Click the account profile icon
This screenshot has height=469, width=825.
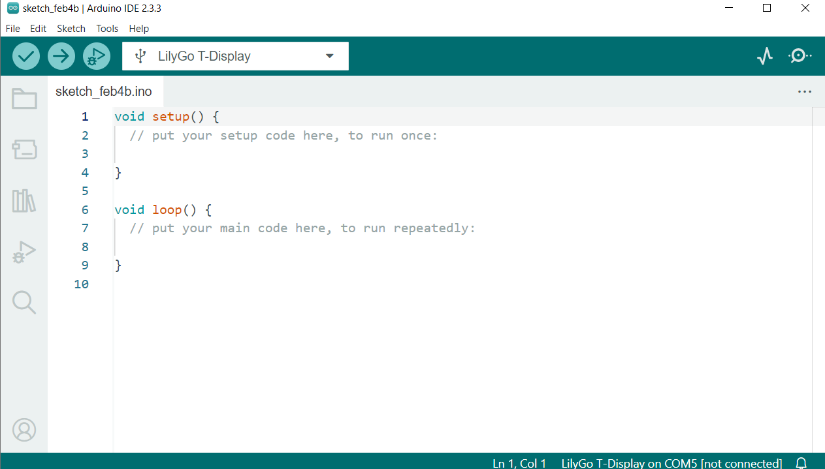click(24, 430)
